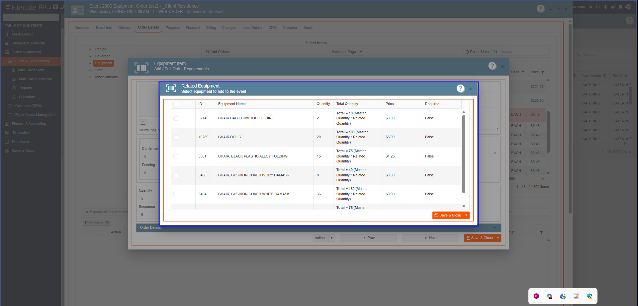Open Save & Close dropdown arrow in Related Equipment

click(466, 215)
